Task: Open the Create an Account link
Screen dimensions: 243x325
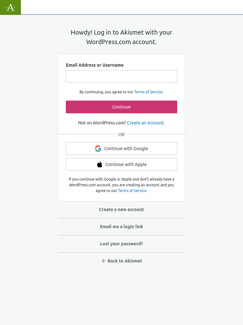Action: [145, 123]
